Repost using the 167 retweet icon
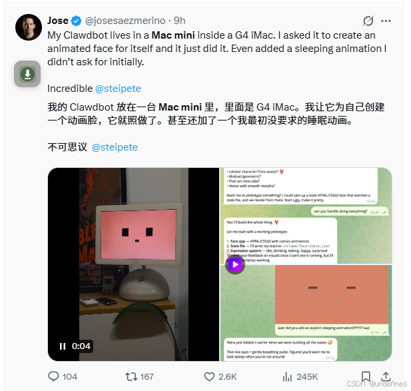 (131, 376)
